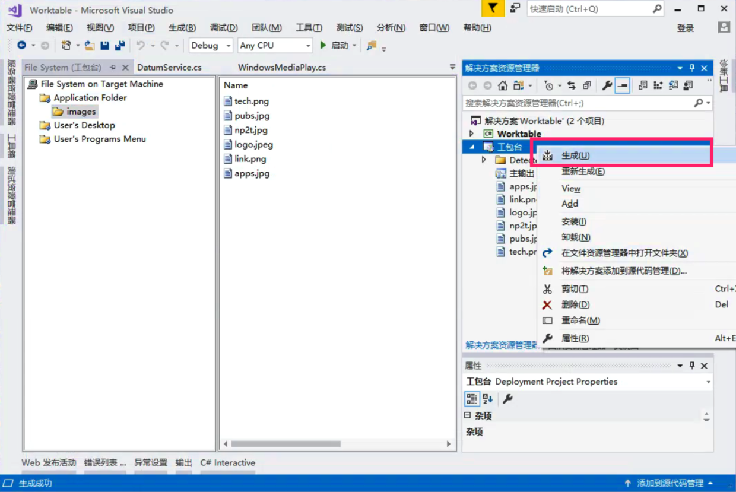Click the account avatar icon near 登录
The height and width of the screenshot is (492, 736).
[724, 27]
